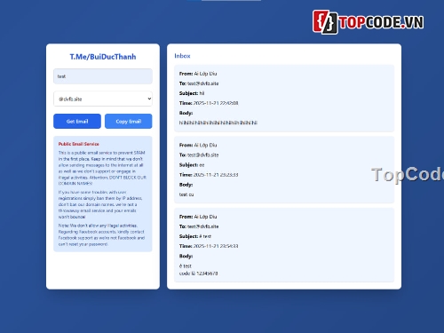Screen dimensions: 444x333
Task: Click time 2025-11-21 22:42:08
Action: (216, 103)
